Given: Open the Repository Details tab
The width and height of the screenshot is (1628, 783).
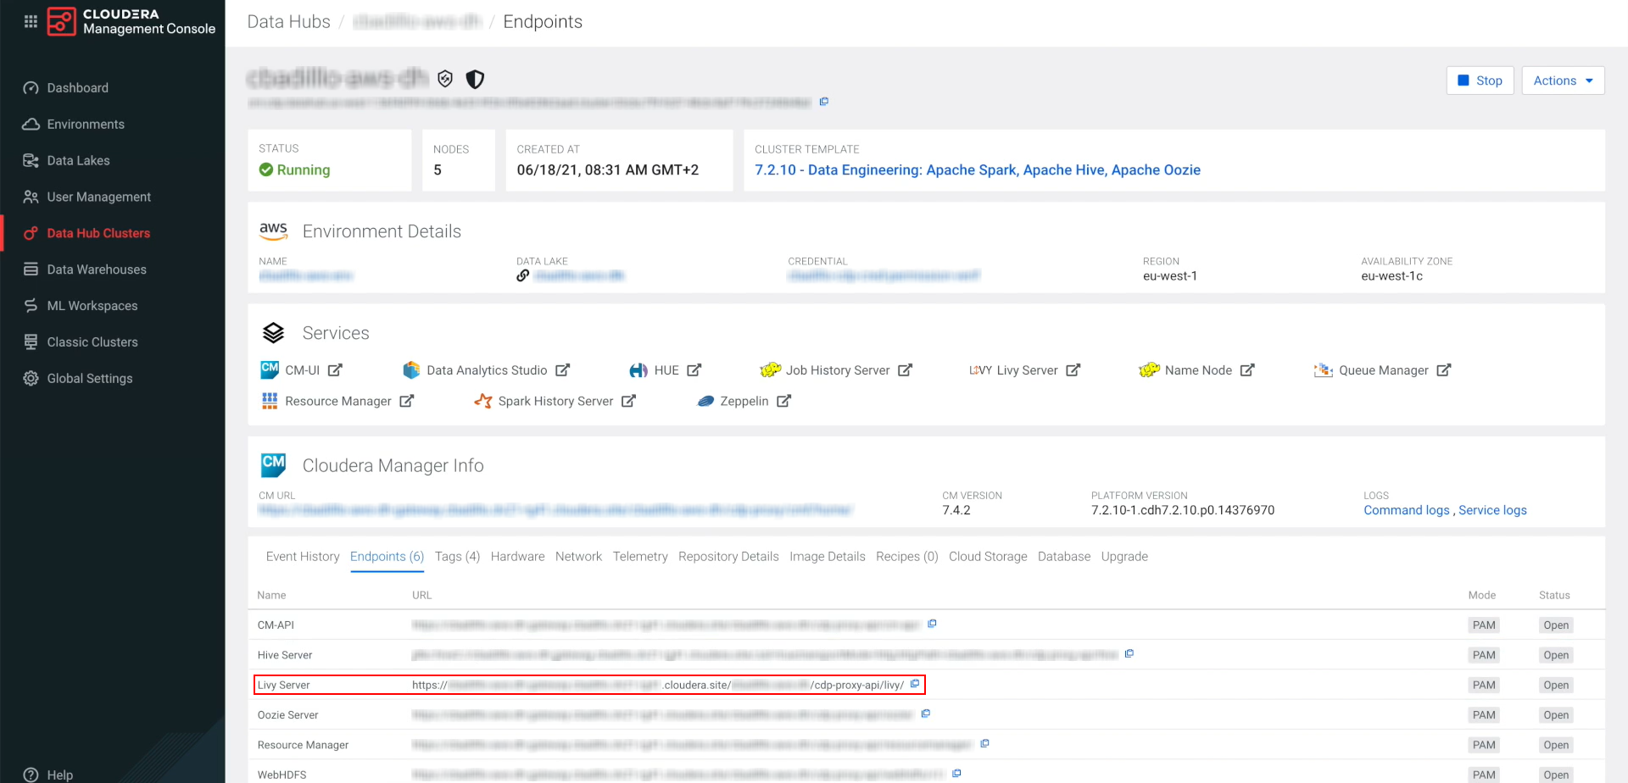Looking at the screenshot, I should 728,557.
